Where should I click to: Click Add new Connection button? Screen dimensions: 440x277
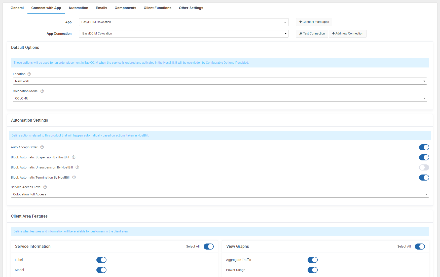(348, 33)
